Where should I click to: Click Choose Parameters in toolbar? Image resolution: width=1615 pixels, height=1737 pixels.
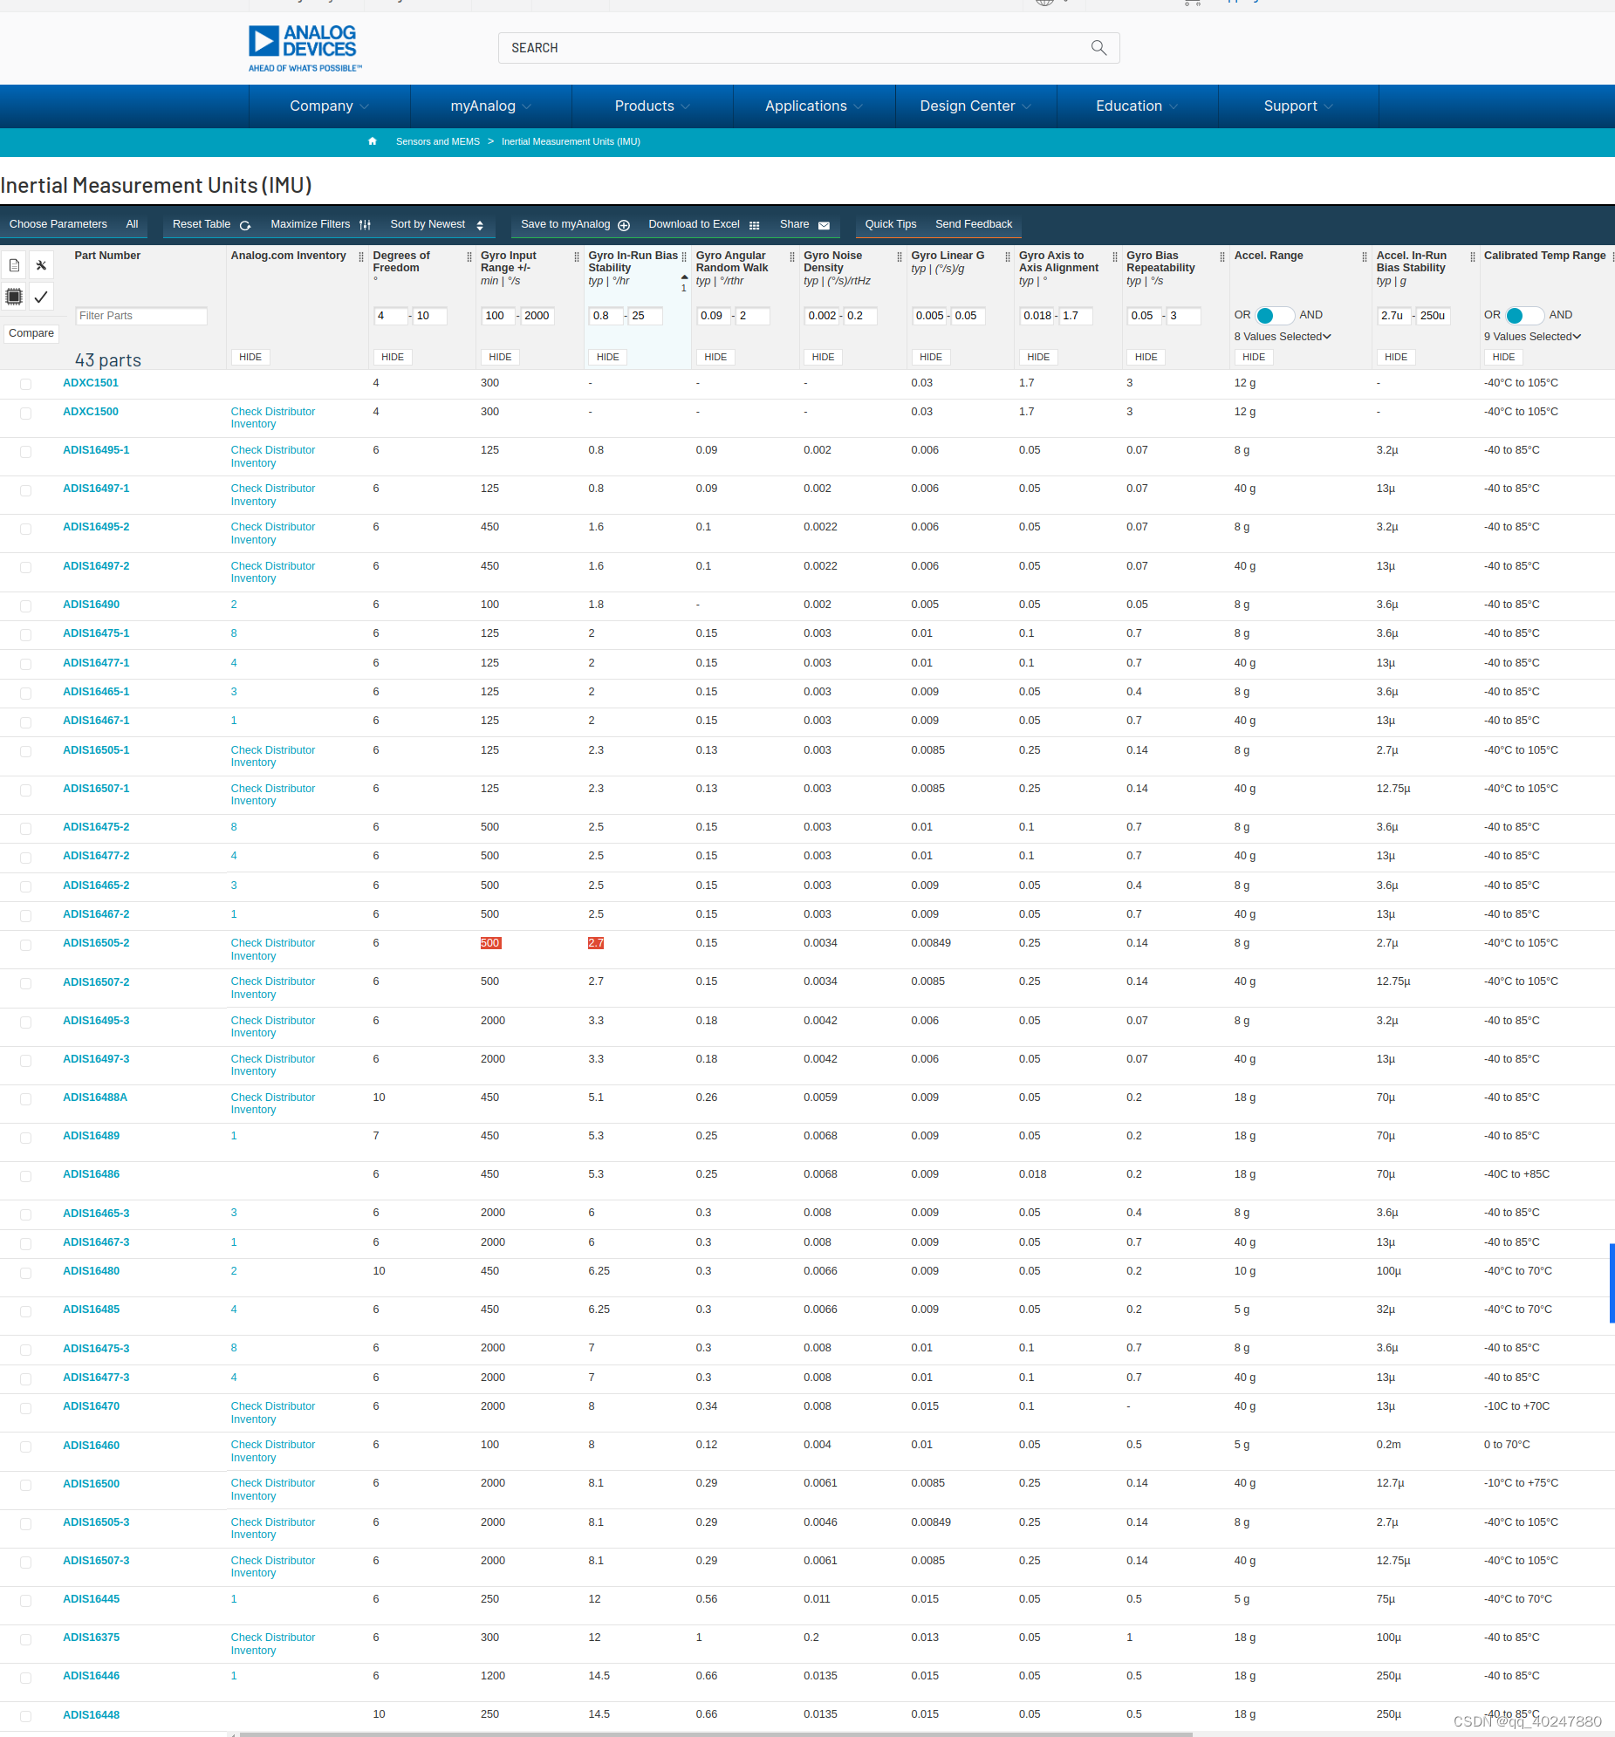pos(58,224)
